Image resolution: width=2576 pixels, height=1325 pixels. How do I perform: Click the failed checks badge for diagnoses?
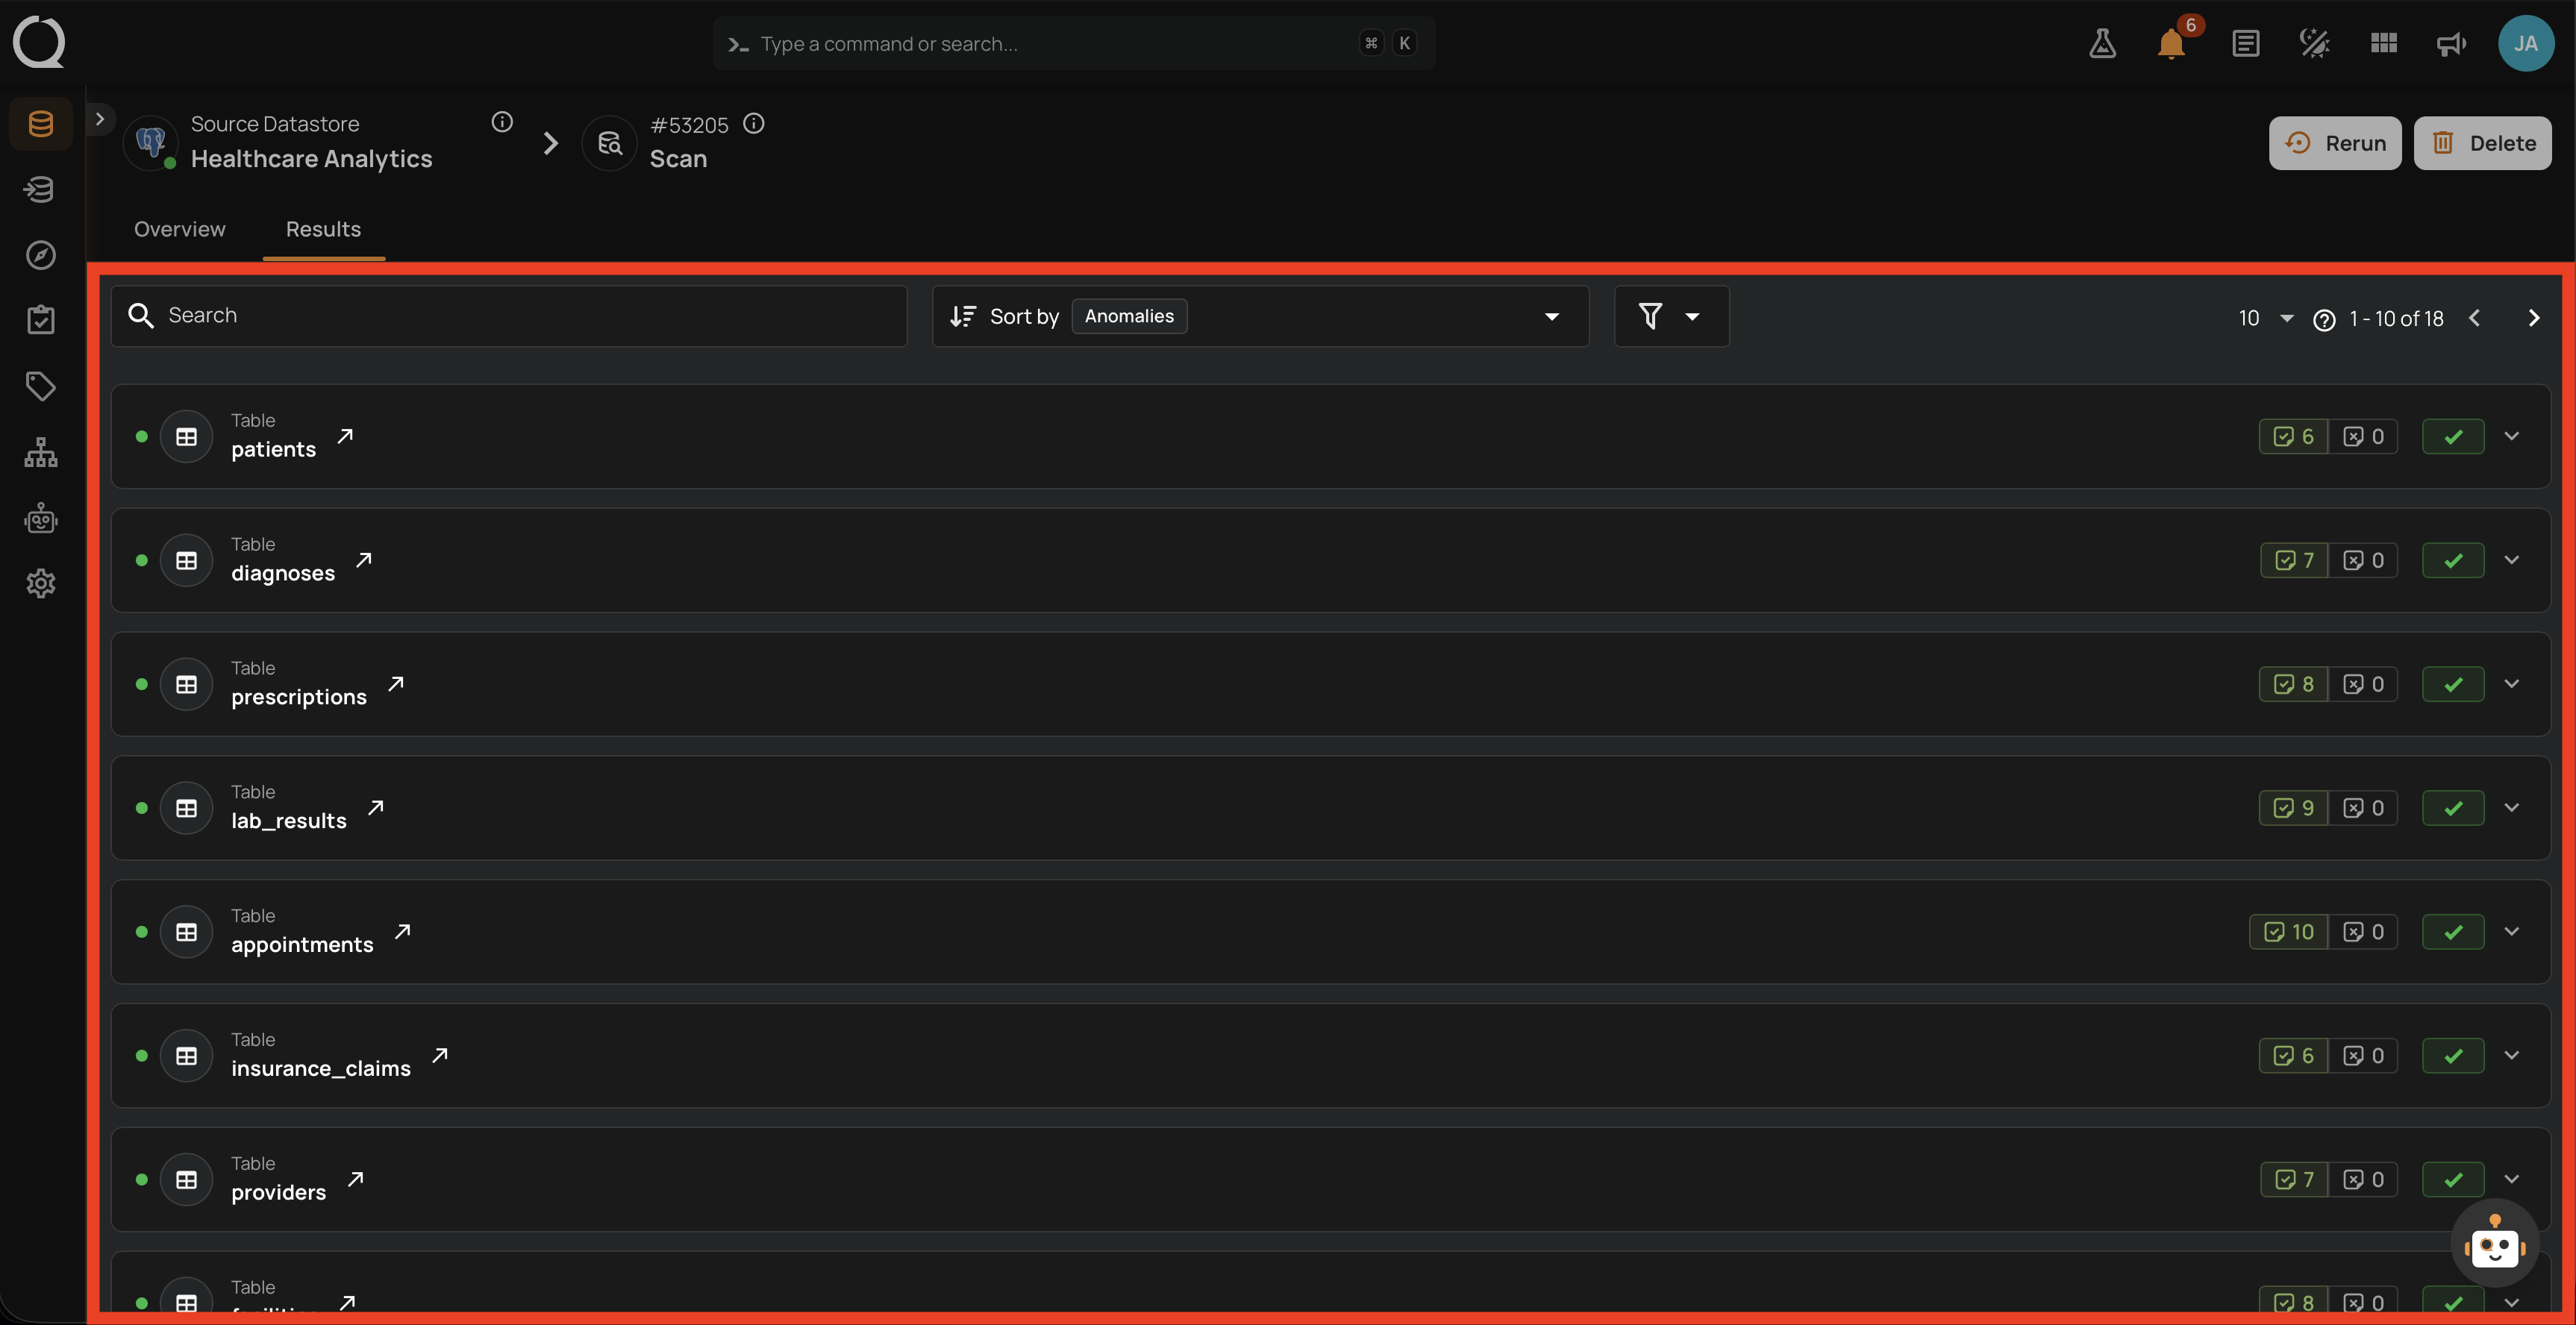(2363, 560)
